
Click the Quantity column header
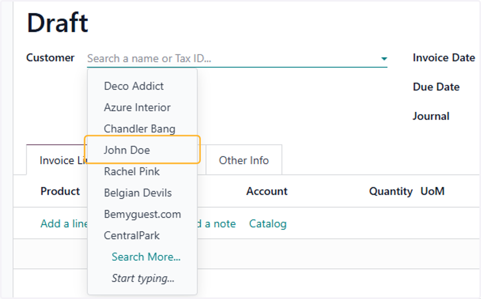tap(391, 192)
